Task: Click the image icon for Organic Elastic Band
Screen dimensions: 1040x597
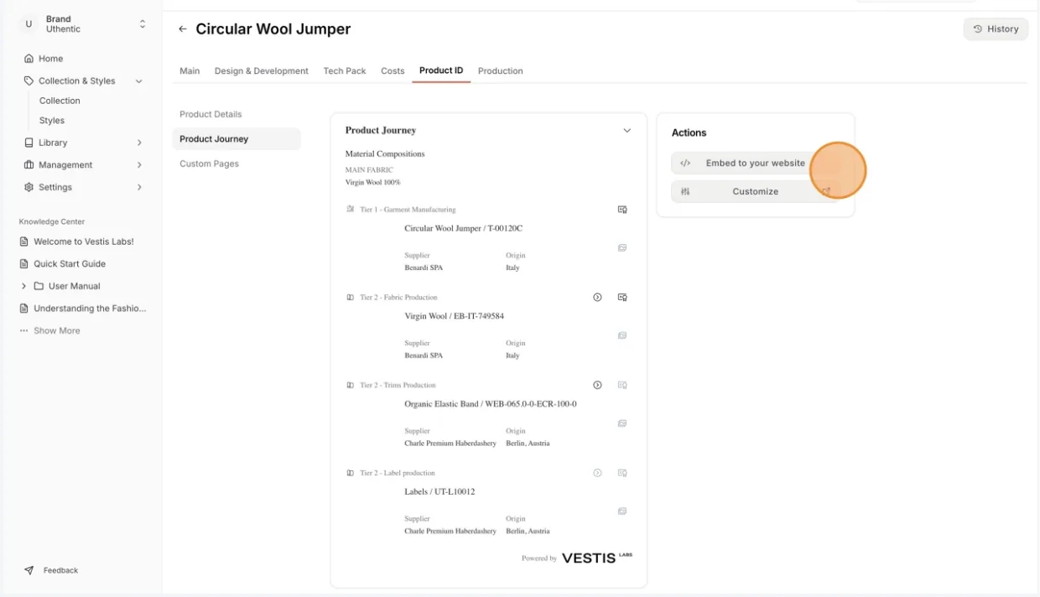Action: point(622,423)
